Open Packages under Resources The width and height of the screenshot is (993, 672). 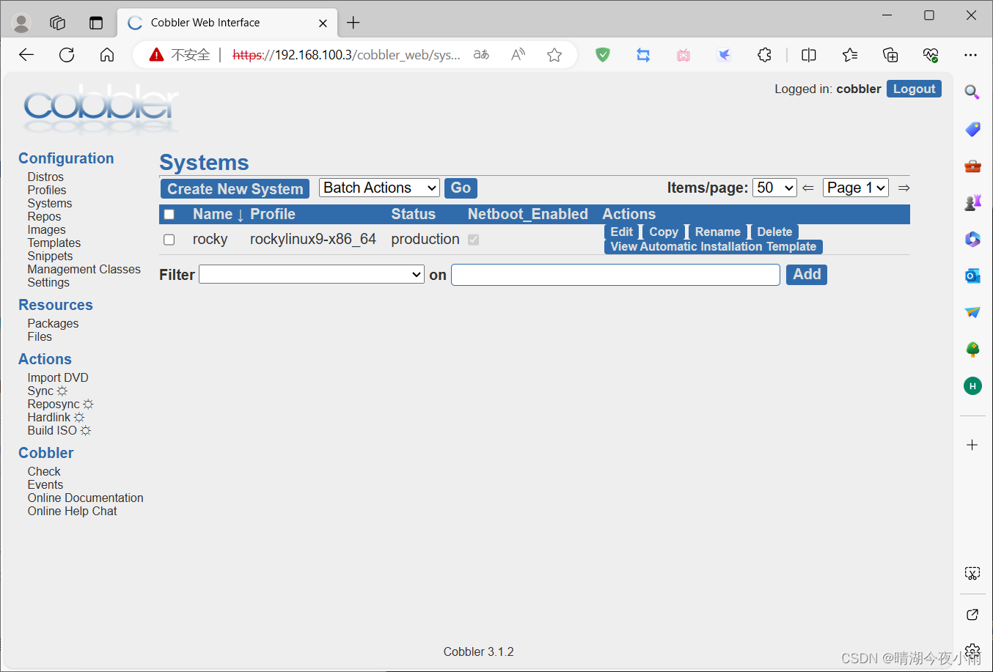tap(53, 324)
